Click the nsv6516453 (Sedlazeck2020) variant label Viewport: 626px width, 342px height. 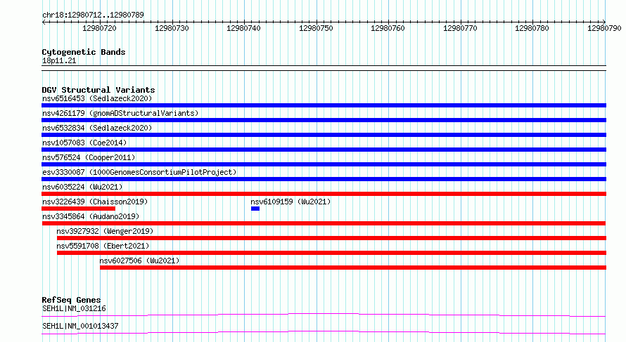tap(97, 98)
